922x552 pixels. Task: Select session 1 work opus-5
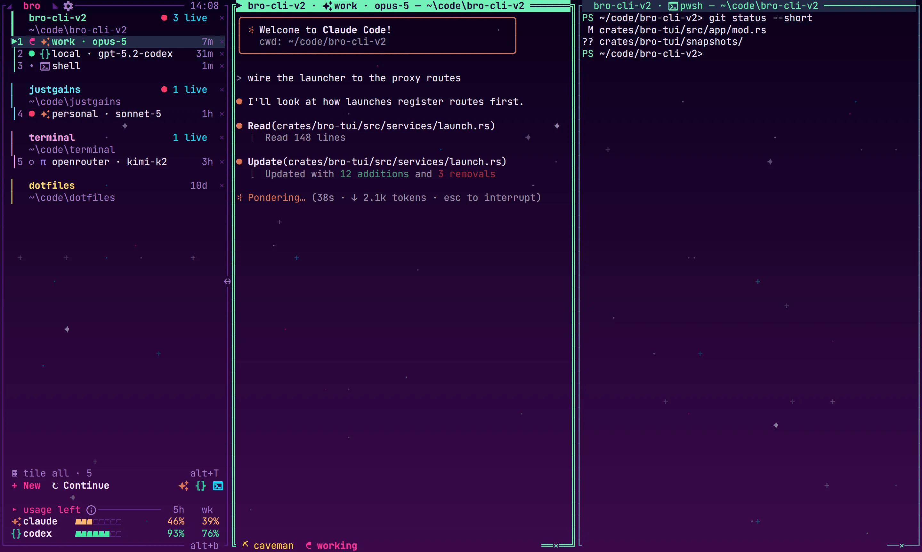(x=118, y=42)
